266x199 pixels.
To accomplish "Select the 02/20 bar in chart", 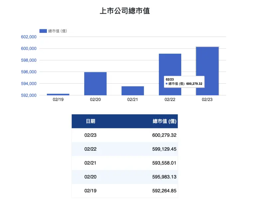I will (x=95, y=84).
